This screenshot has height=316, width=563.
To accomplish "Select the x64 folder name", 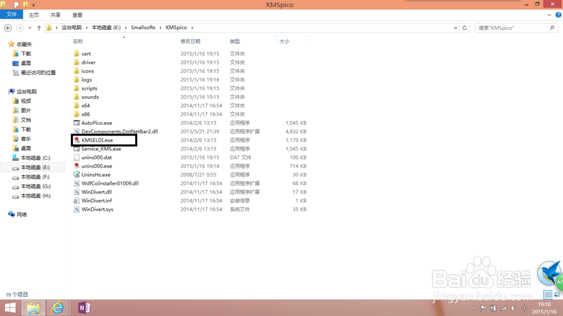I will [x=86, y=106].
